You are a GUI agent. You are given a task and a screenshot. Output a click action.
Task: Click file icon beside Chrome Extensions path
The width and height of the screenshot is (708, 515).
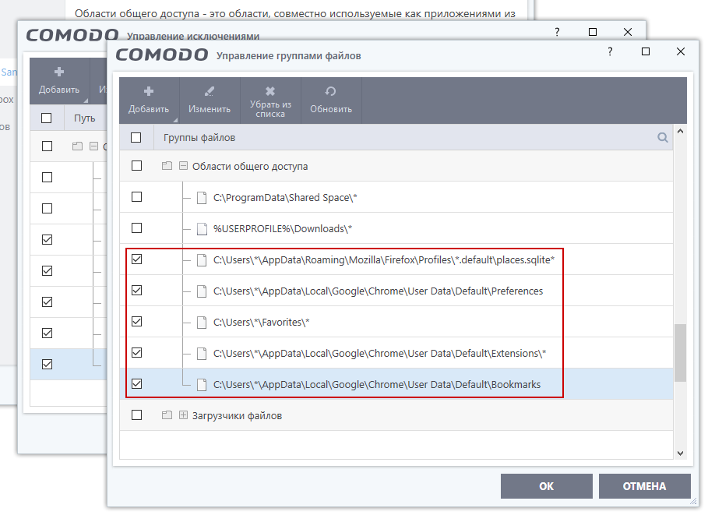pos(202,353)
